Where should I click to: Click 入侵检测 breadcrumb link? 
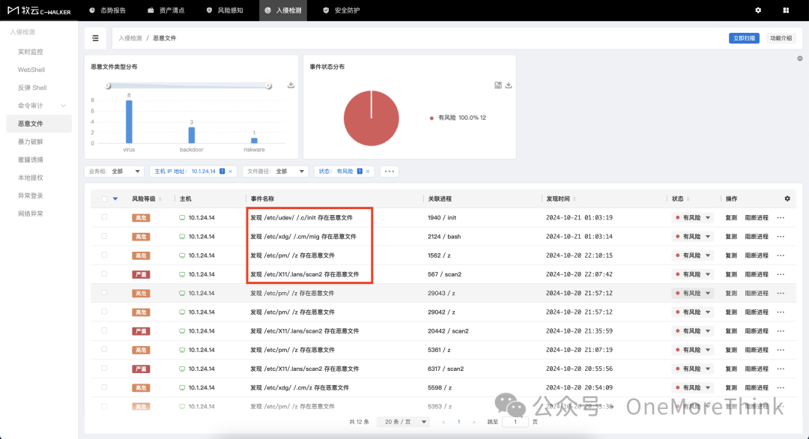(130, 38)
